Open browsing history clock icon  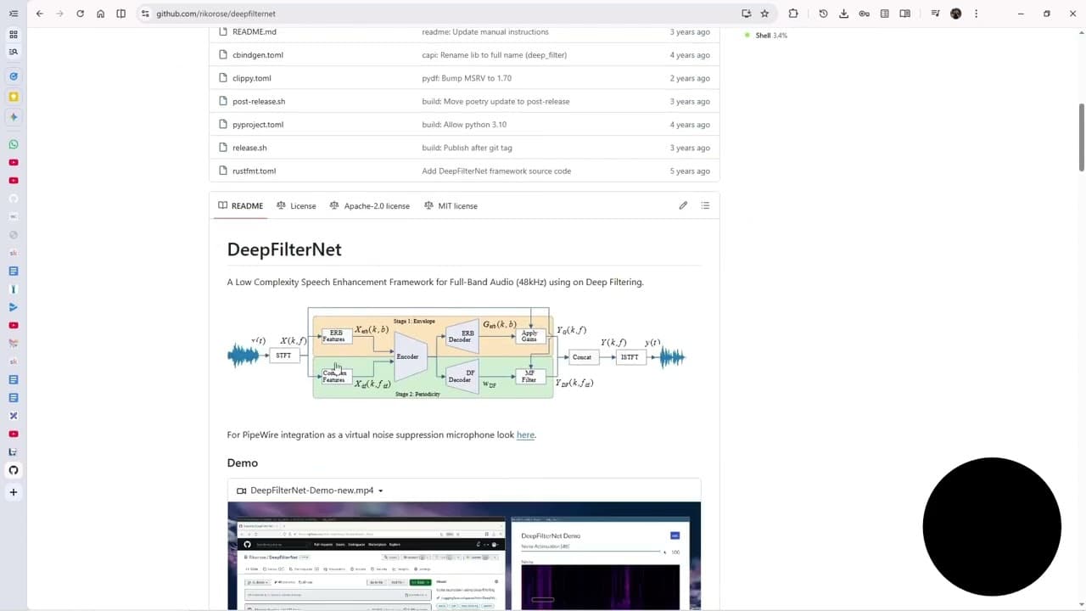tap(823, 14)
